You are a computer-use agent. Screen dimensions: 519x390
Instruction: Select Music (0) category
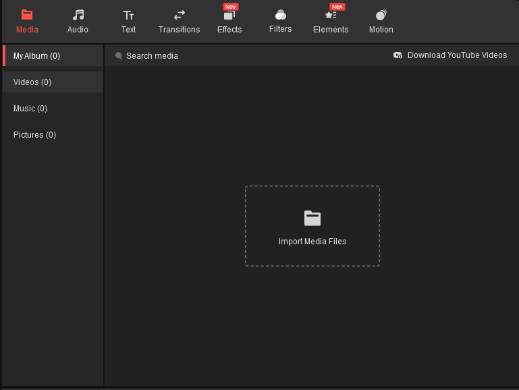[53, 109]
